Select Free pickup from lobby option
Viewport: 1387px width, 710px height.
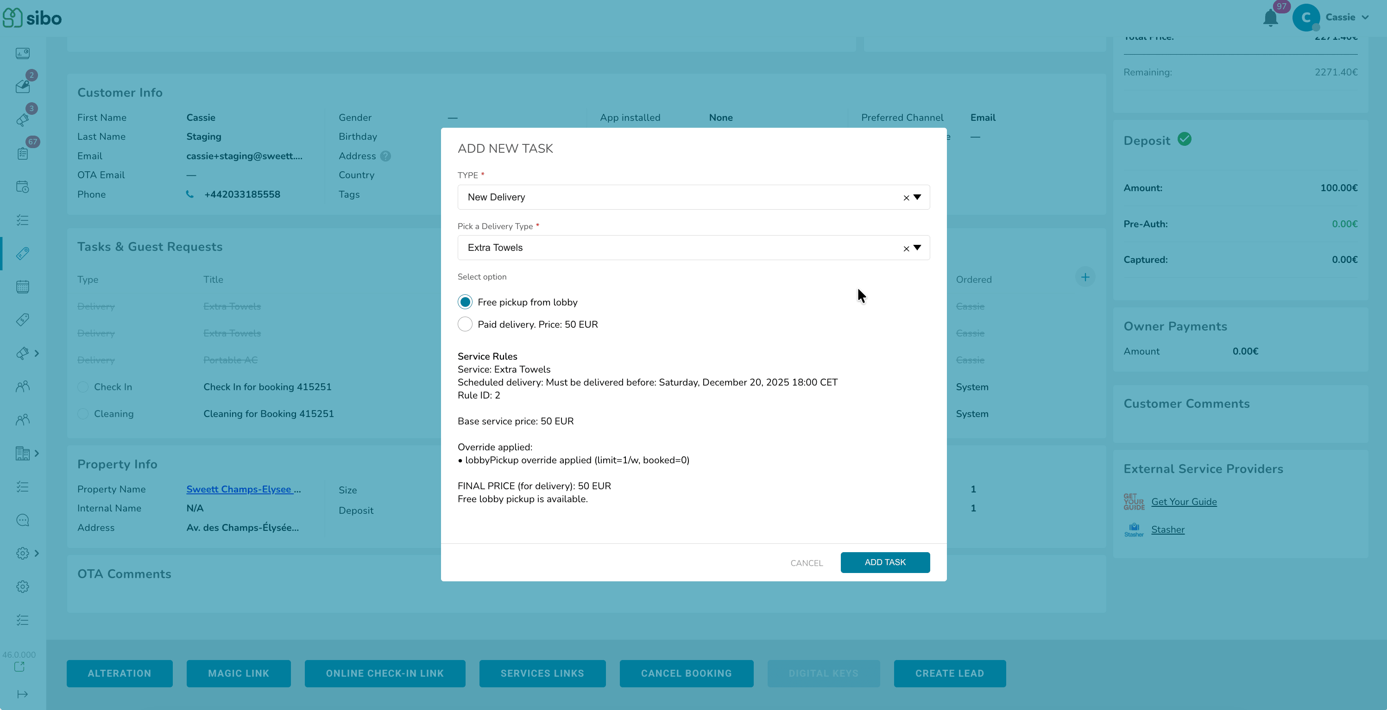tap(465, 302)
